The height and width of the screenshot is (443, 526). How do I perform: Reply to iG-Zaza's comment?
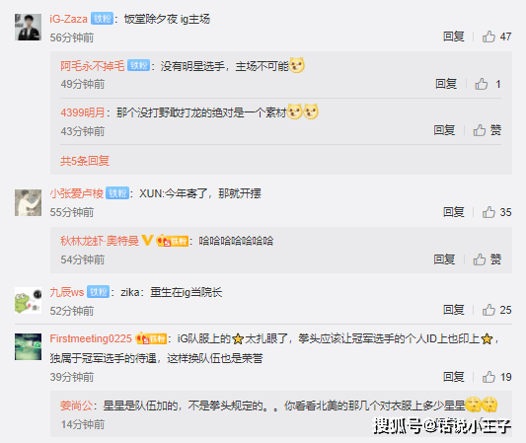pyautogui.click(x=454, y=37)
